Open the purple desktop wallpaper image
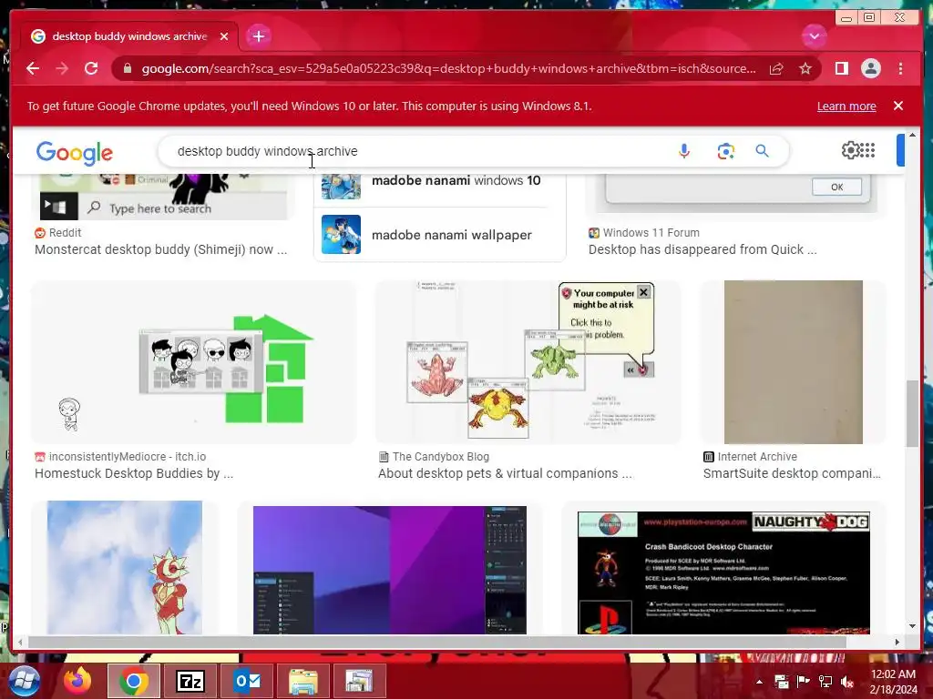This screenshot has width=933, height=699. tap(390, 568)
